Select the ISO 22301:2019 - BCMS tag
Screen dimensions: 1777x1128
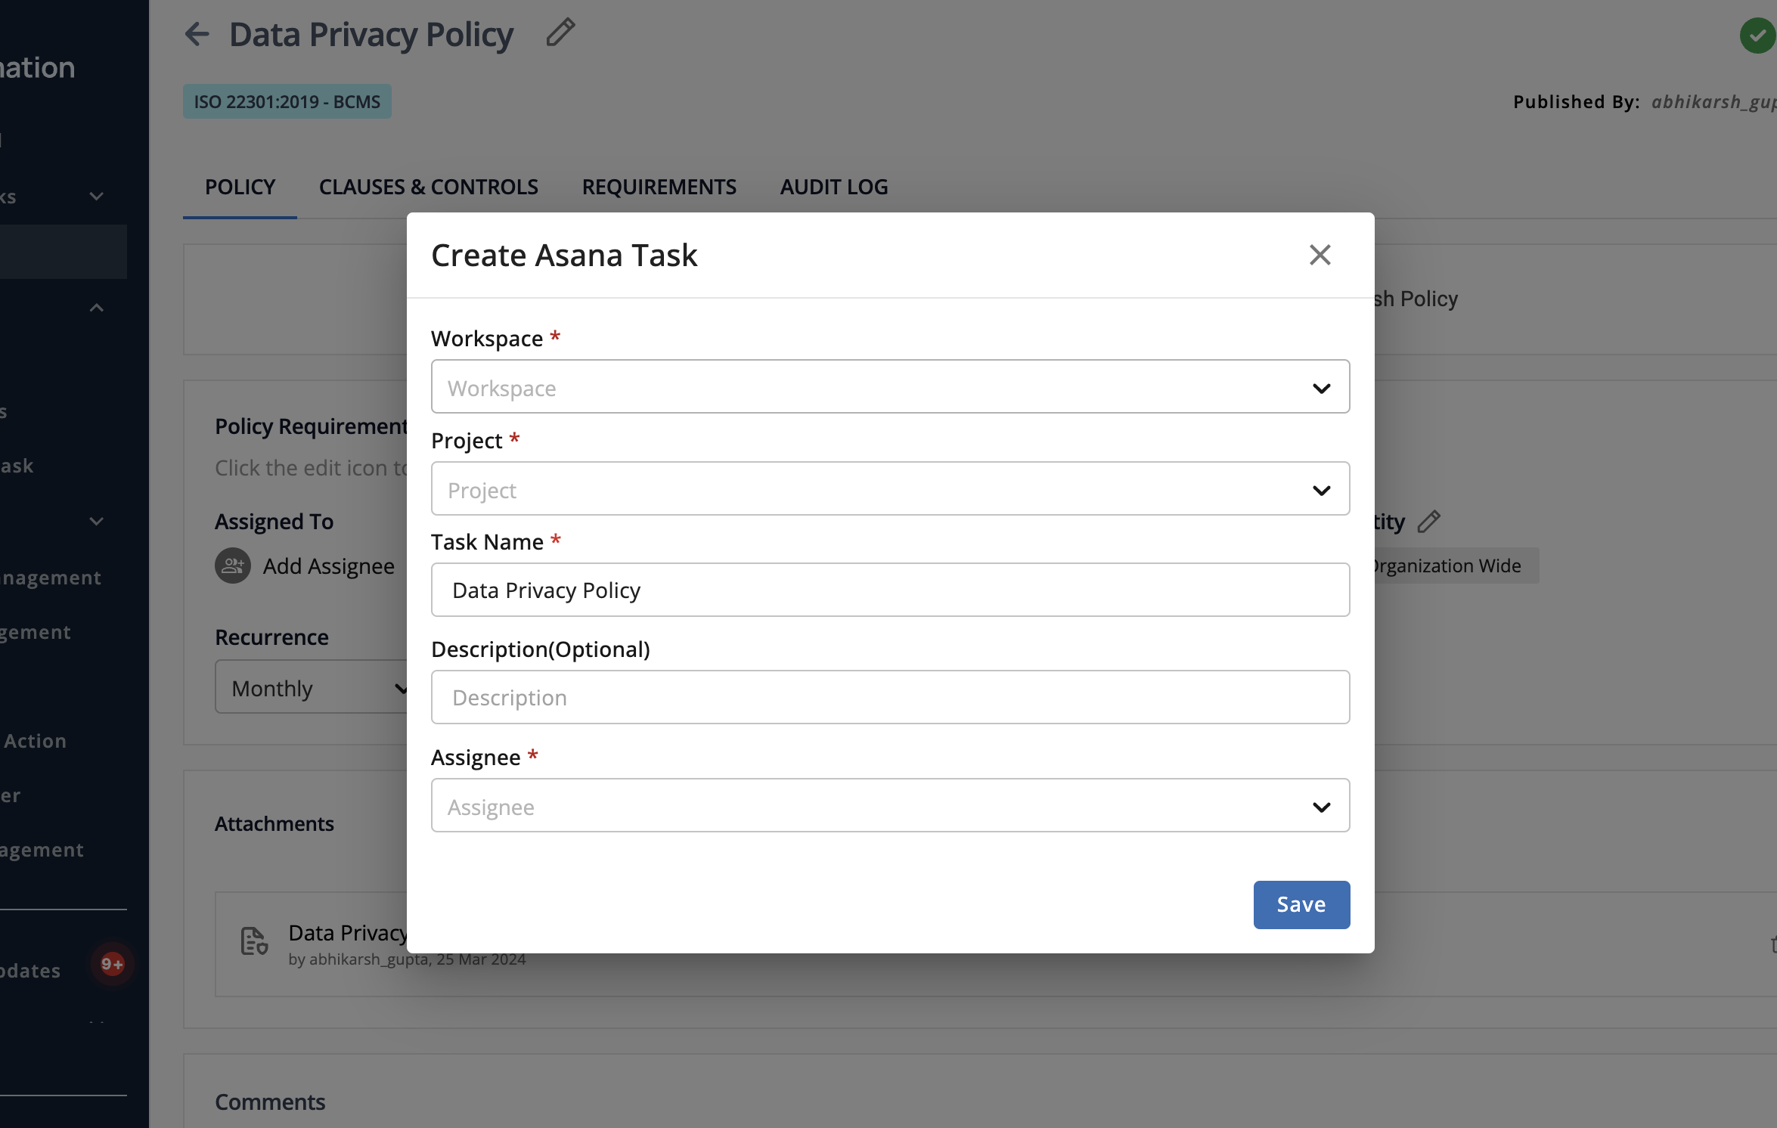(x=287, y=101)
